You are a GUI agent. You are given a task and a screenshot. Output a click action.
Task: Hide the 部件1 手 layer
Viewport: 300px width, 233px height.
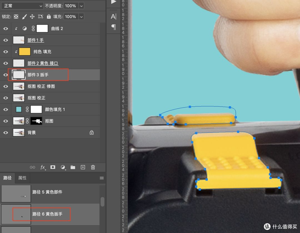[x=6, y=40]
